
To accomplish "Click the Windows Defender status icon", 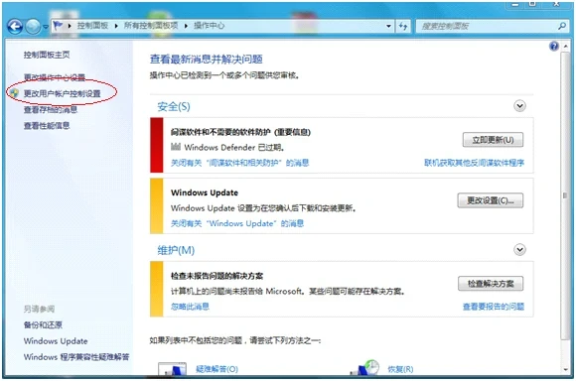I will click(x=176, y=147).
